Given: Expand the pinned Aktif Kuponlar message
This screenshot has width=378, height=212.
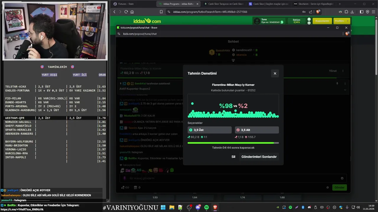Looking at the screenshot, I should coord(345,90).
